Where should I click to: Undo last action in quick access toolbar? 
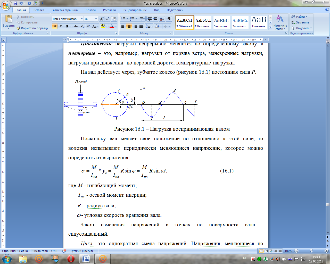21,3
